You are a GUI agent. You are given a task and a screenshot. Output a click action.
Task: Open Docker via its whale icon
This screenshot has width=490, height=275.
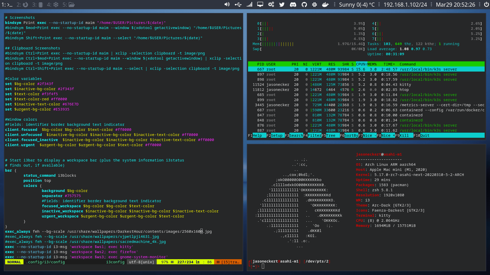[x=325, y=5]
